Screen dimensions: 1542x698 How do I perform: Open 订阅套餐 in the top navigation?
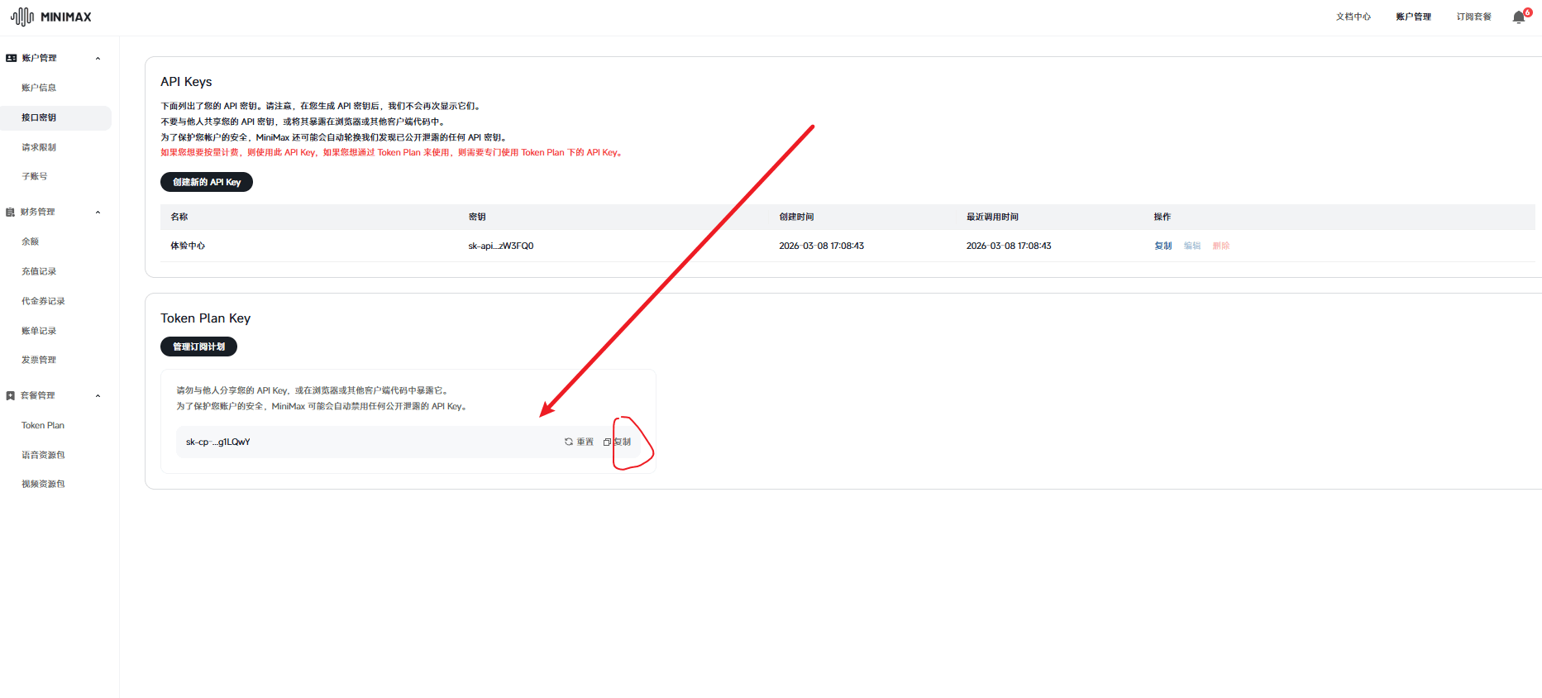1473,17
